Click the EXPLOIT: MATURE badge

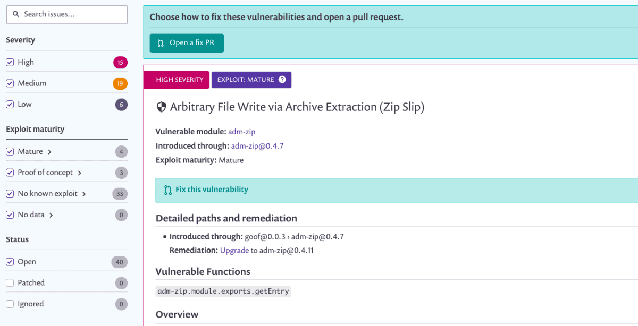click(x=251, y=80)
